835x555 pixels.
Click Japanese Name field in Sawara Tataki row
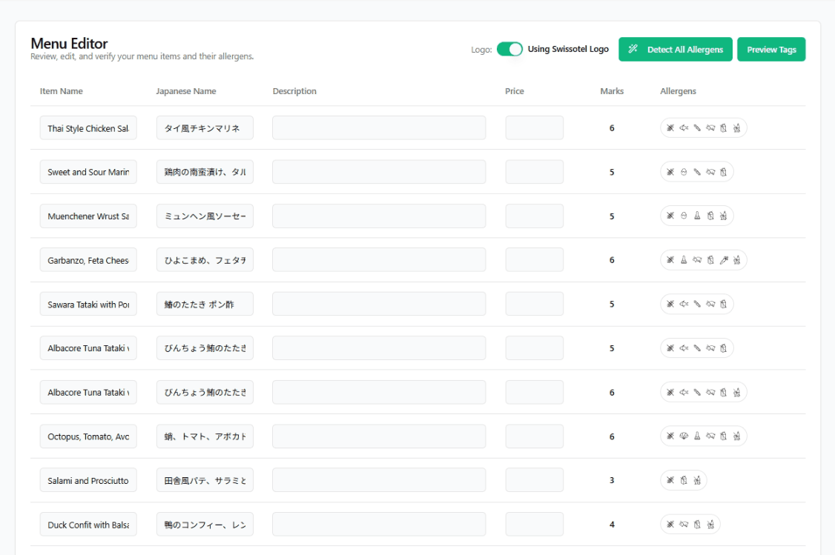(205, 304)
